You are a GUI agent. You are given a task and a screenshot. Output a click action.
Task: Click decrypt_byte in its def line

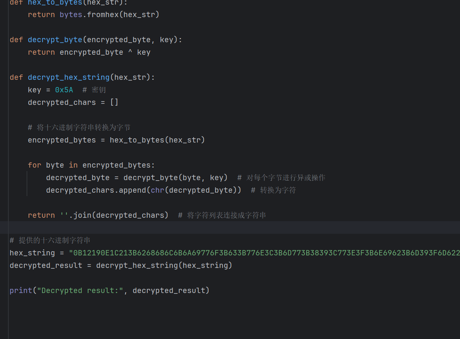55,40
